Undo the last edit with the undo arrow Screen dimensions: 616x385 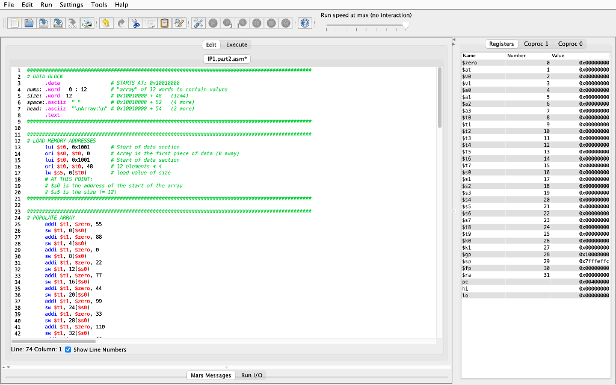point(106,23)
